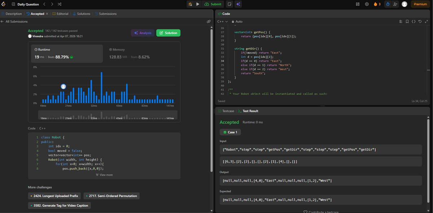Expand the code editor to fullscreen
Viewport: 433px width, 213px height.
coord(426,22)
